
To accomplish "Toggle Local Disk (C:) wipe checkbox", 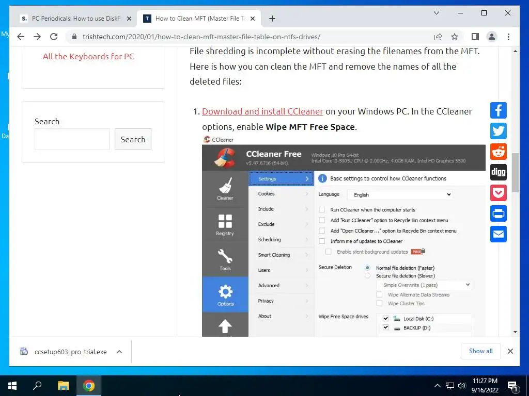I will click(x=385, y=318).
